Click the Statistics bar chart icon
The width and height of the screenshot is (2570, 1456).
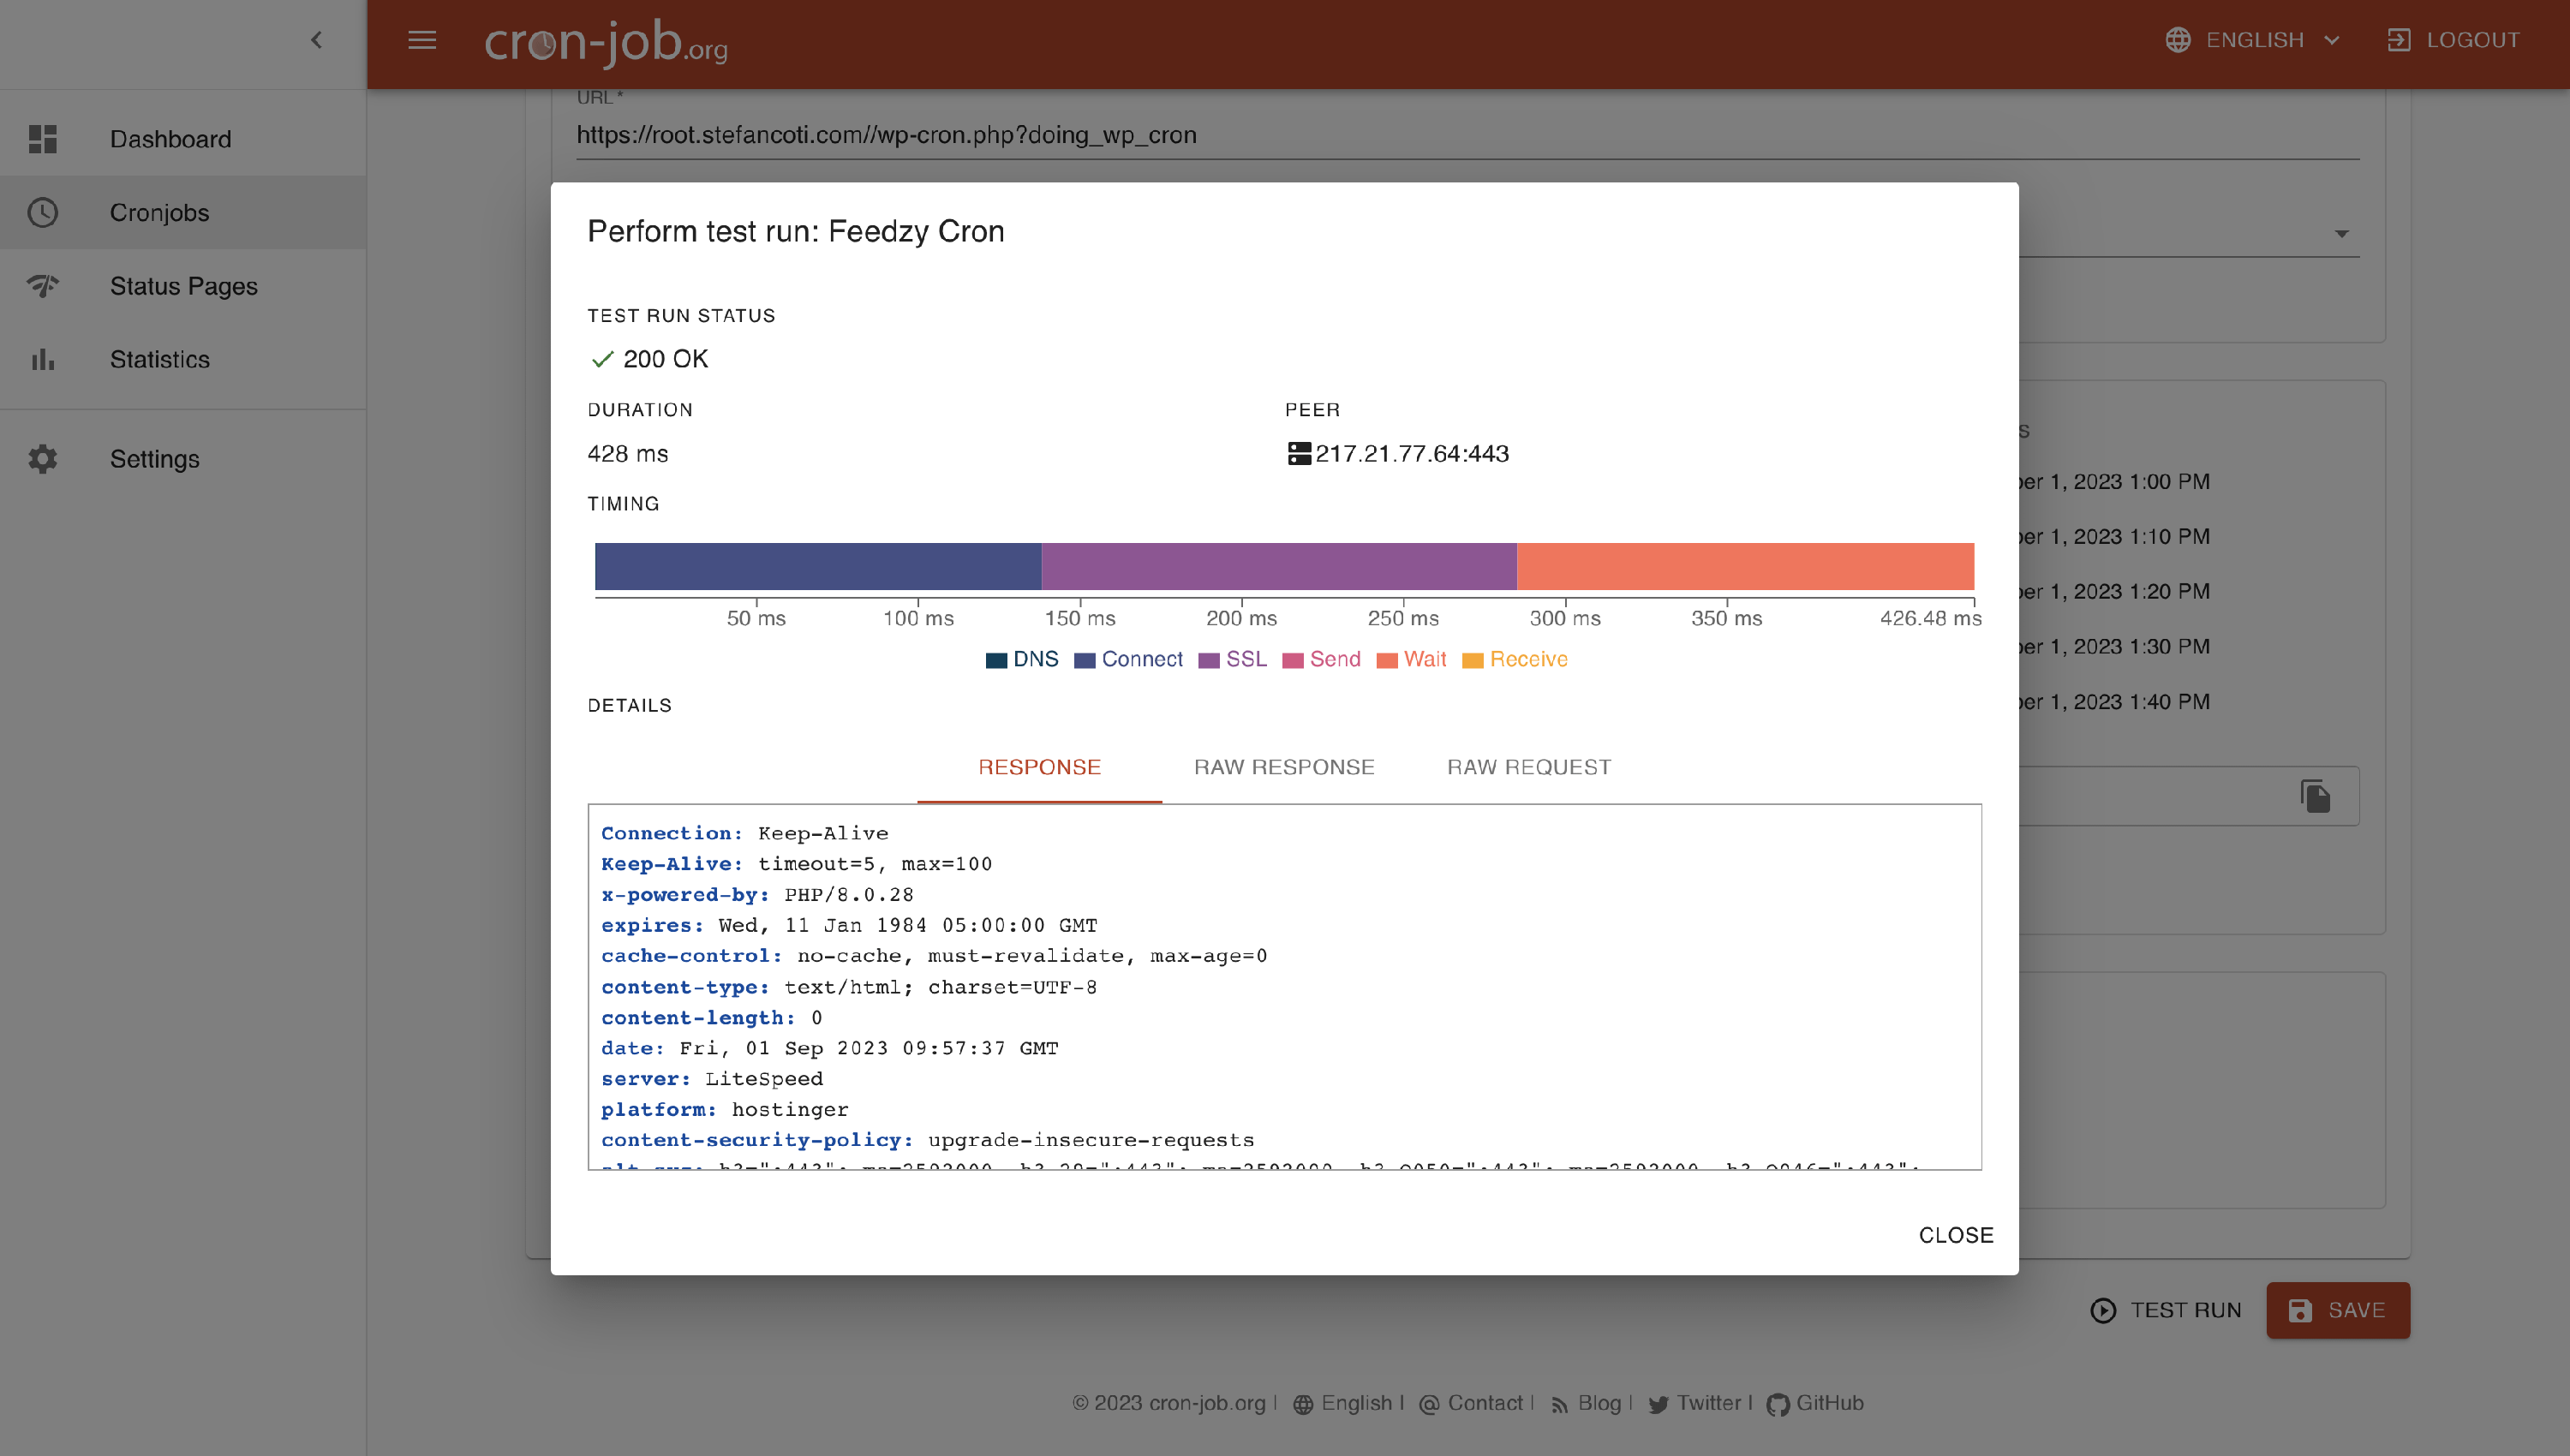pyautogui.click(x=43, y=359)
